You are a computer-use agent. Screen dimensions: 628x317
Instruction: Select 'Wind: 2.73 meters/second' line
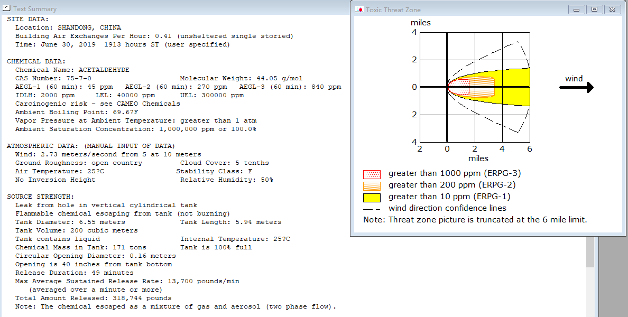click(108, 154)
